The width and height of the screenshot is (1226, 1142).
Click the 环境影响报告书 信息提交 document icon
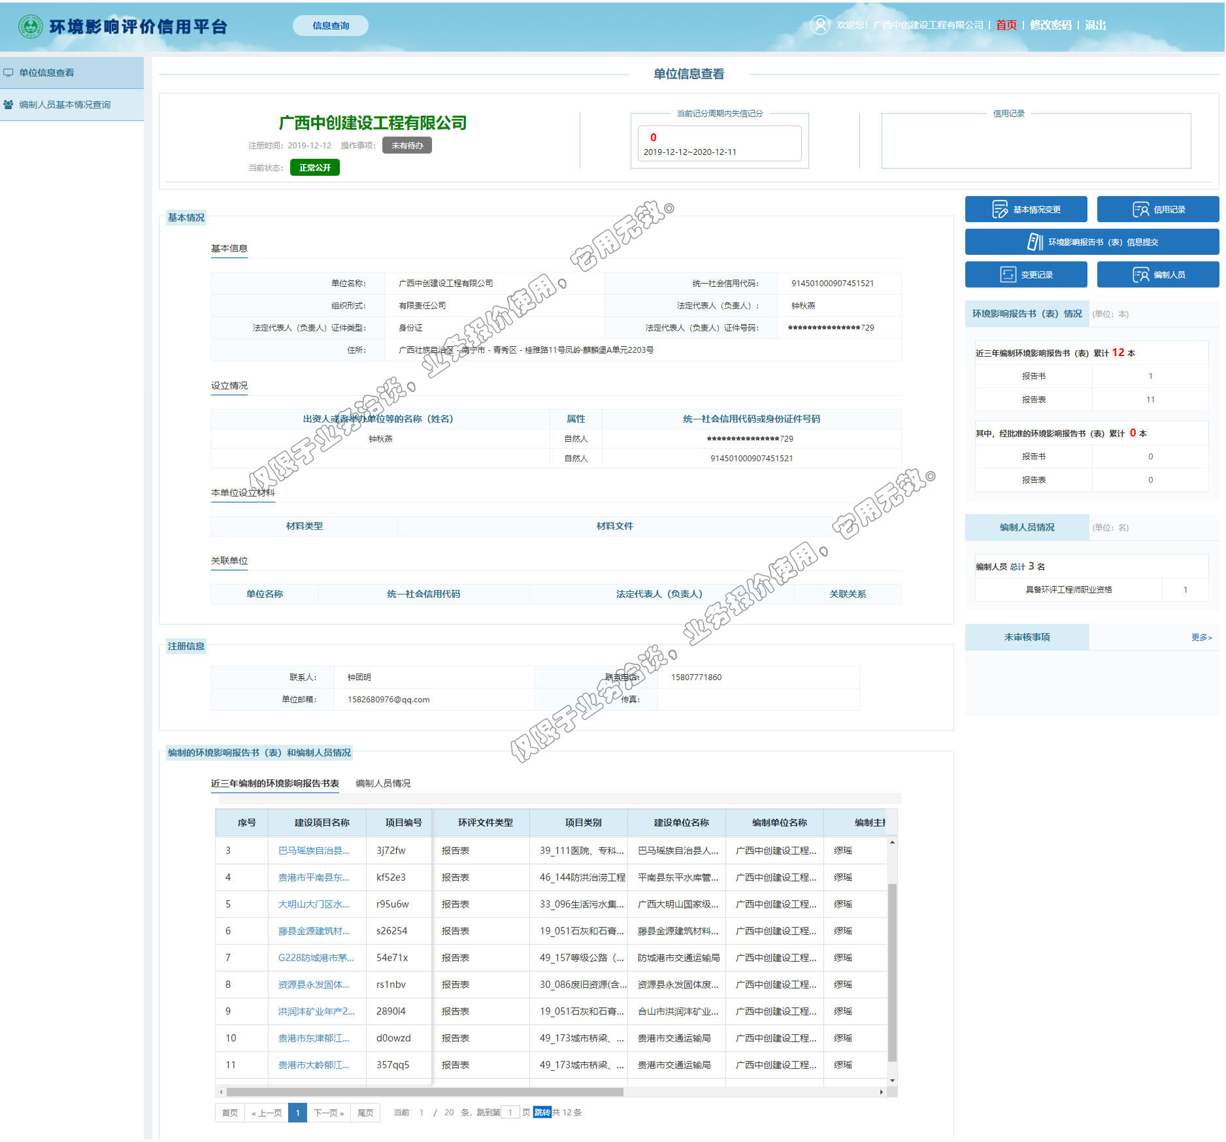click(x=1035, y=242)
